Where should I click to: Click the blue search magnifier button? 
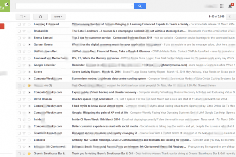(140, 6)
